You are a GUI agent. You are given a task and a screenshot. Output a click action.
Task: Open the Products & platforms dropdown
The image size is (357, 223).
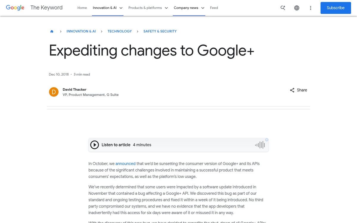coord(148,8)
